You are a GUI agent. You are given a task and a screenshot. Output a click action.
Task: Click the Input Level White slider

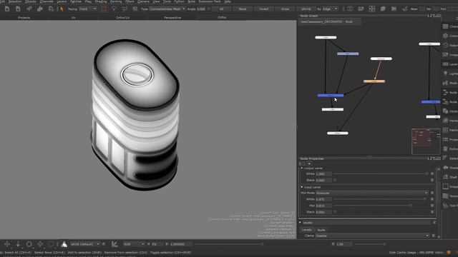pyautogui.click(x=381, y=199)
